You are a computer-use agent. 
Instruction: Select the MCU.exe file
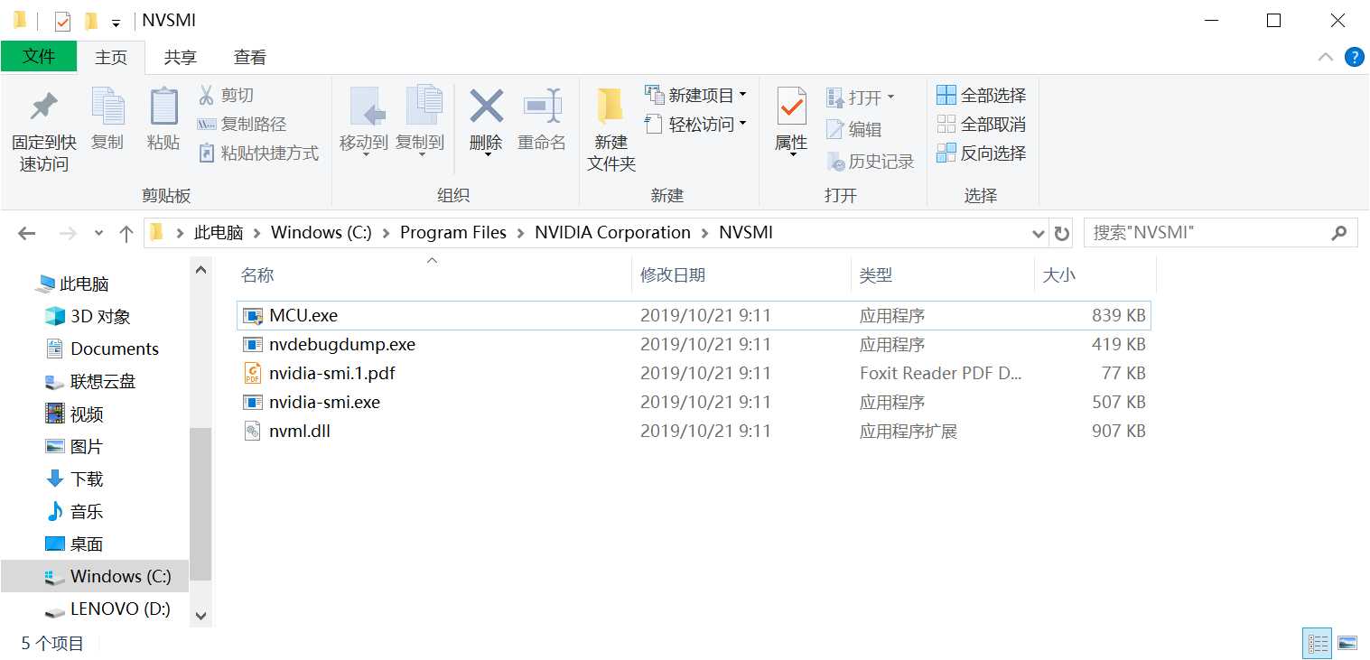coord(694,316)
